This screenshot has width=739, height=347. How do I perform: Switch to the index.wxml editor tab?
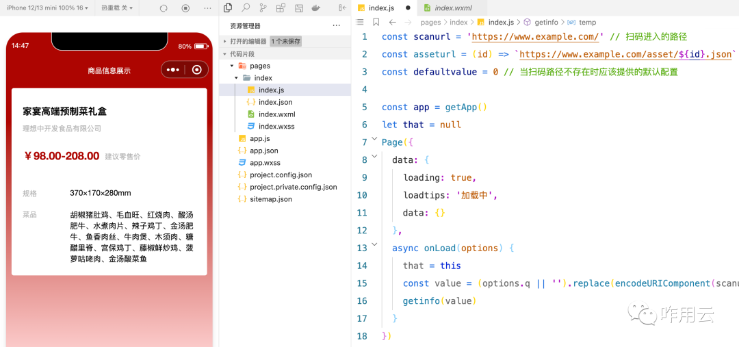coord(453,8)
